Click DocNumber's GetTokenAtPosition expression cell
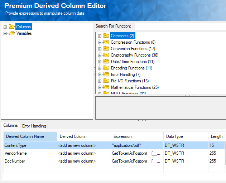This screenshot has width=226, height=183. tap(137, 161)
